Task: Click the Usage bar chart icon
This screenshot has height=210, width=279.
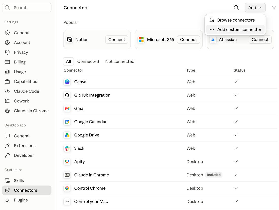Action: pos(7,72)
